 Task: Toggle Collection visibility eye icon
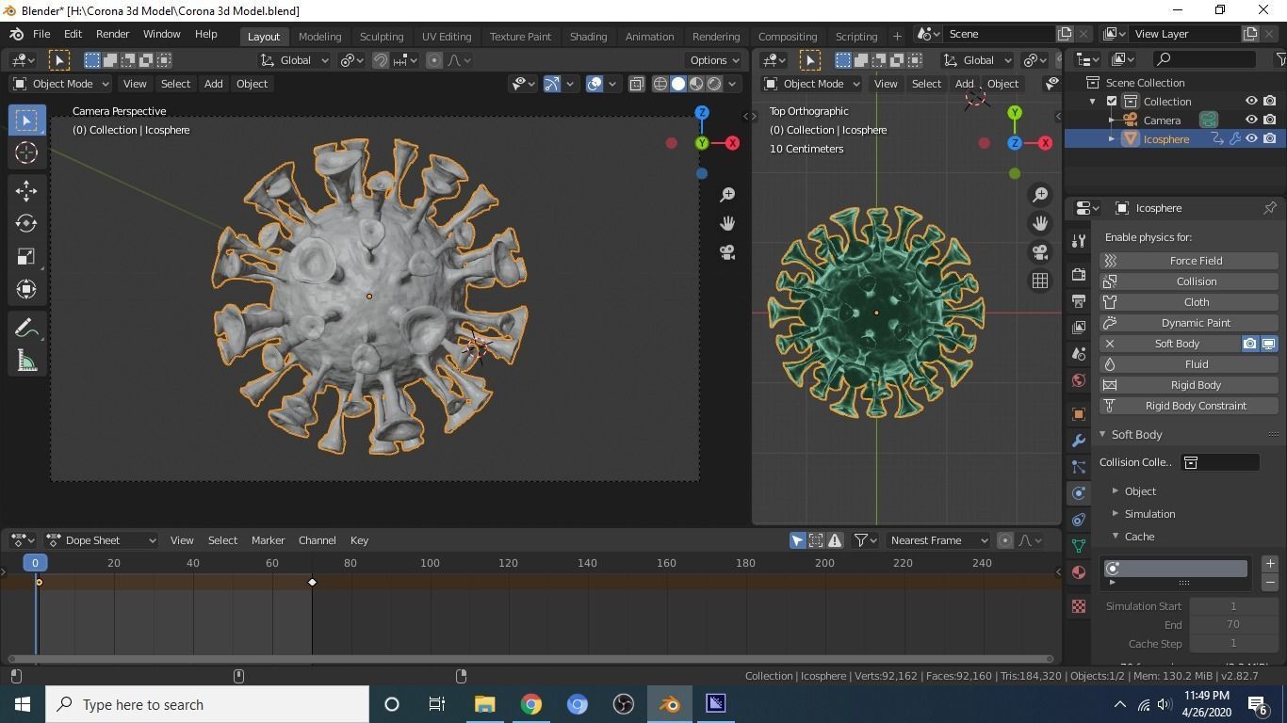tap(1251, 101)
